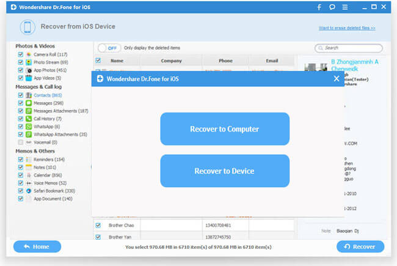Close the Dr.Fone recover dialog
Image resolution: width=397 pixels, height=266 pixels.
pos(337,79)
